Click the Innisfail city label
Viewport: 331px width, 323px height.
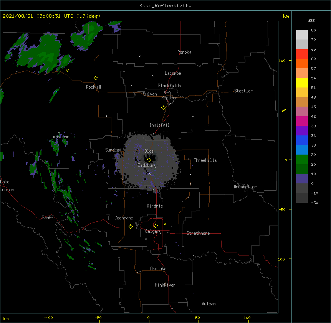coord(159,125)
